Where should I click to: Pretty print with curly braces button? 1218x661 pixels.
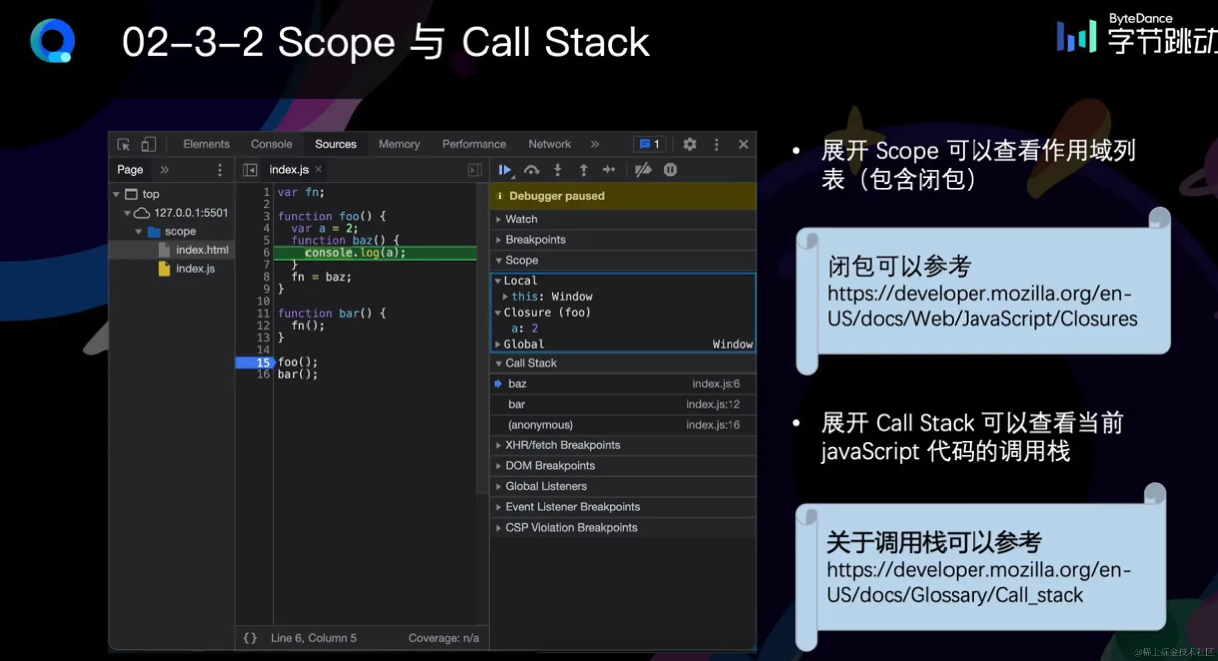(x=250, y=638)
